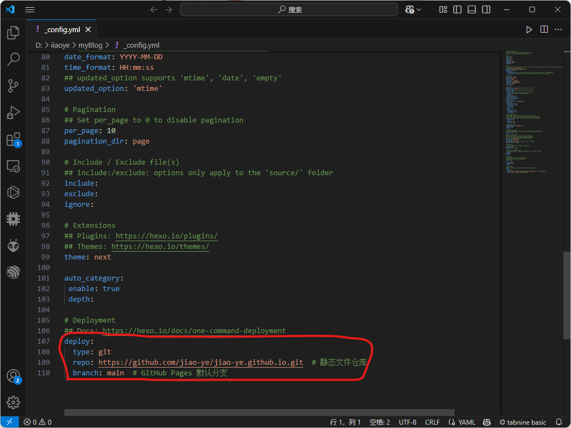
Task: Click the horizontal scrollbar of the editor
Action: tap(259, 412)
